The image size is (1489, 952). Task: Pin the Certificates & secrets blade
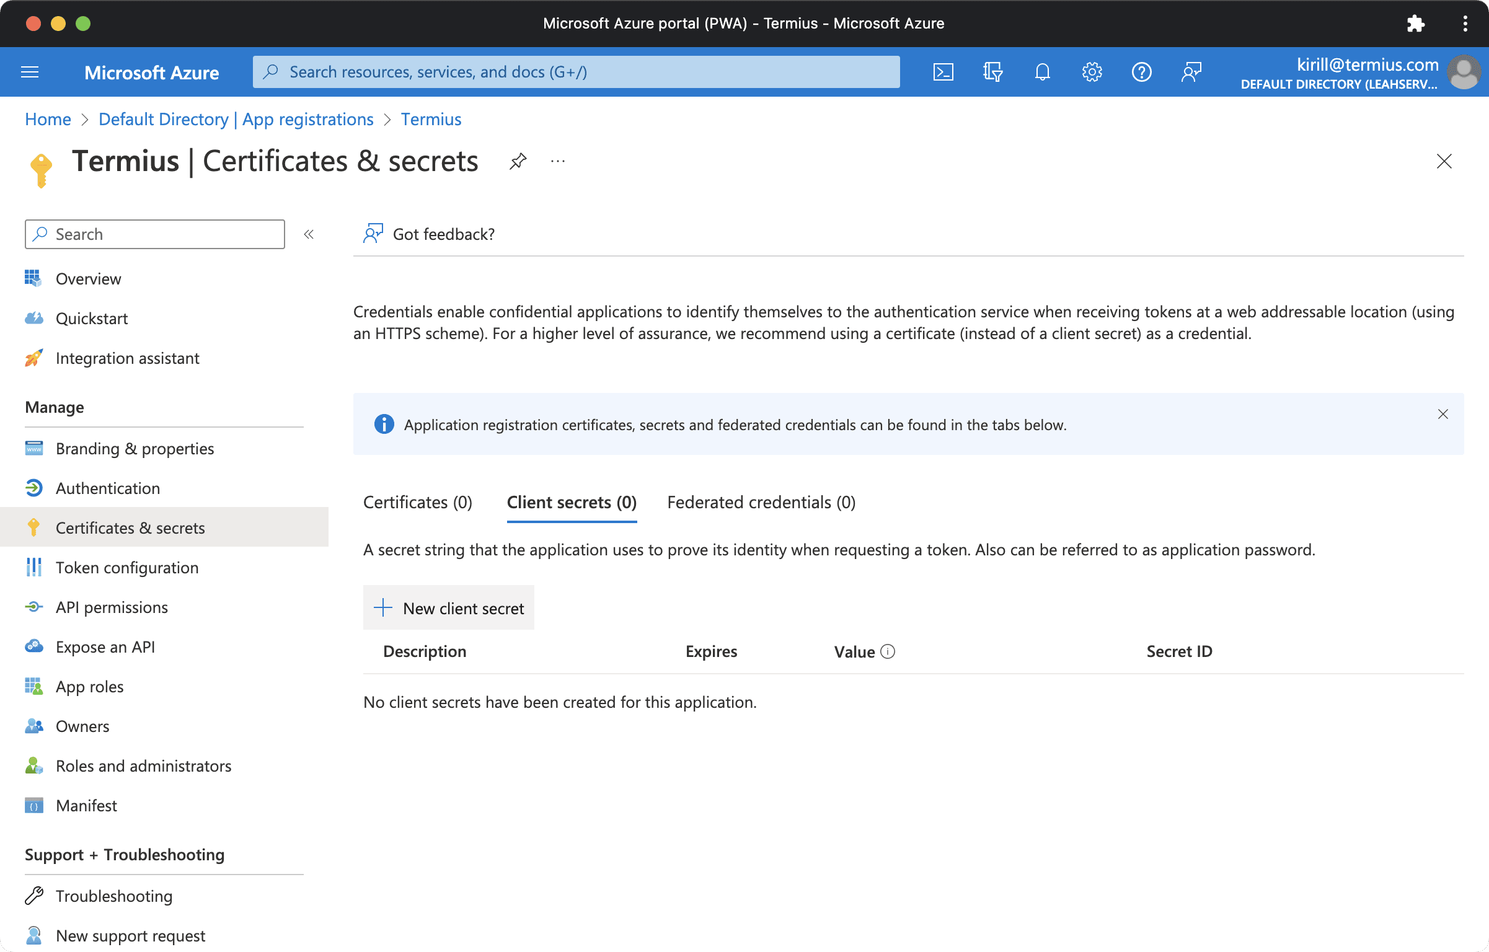click(518, 162)
